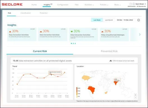The width and height of the screenshot is (148, 108).
Task: Click India on the location map
Action: pyautogui.click(x=115, y=83)
